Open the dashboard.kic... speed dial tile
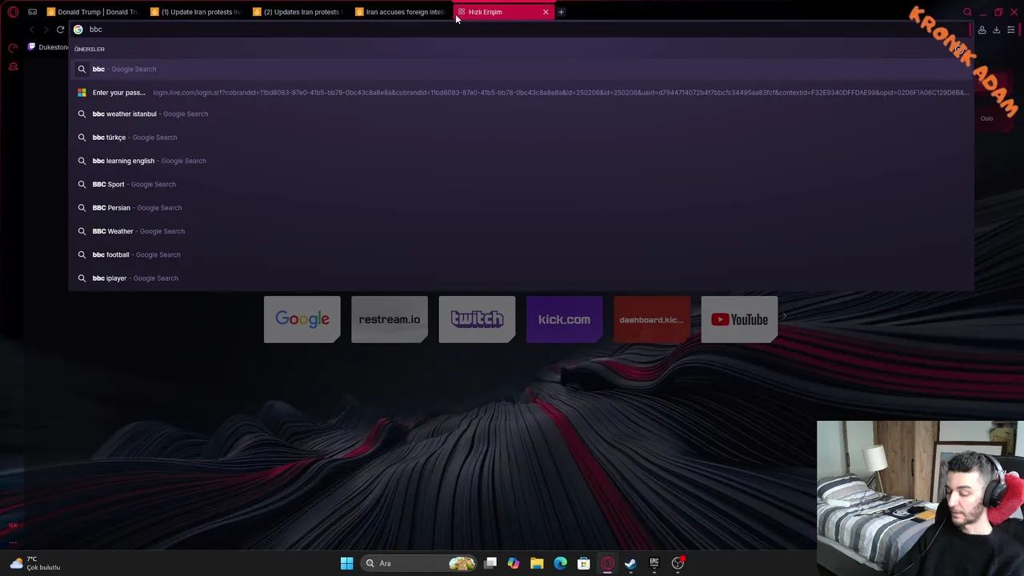Image resolution: width=1024 pixels, height=576 pixels. [651, 319]
